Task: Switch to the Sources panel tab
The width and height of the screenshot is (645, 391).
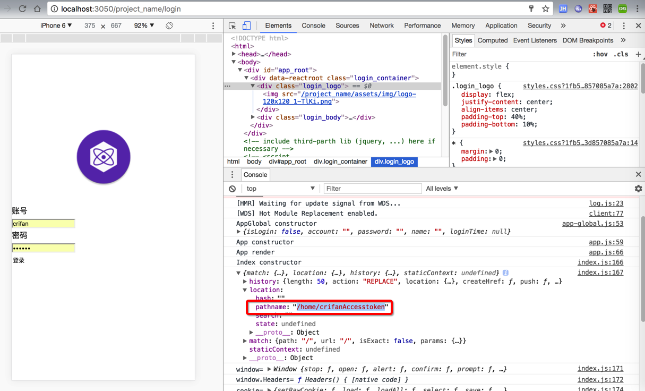Action: coord(347,25)
